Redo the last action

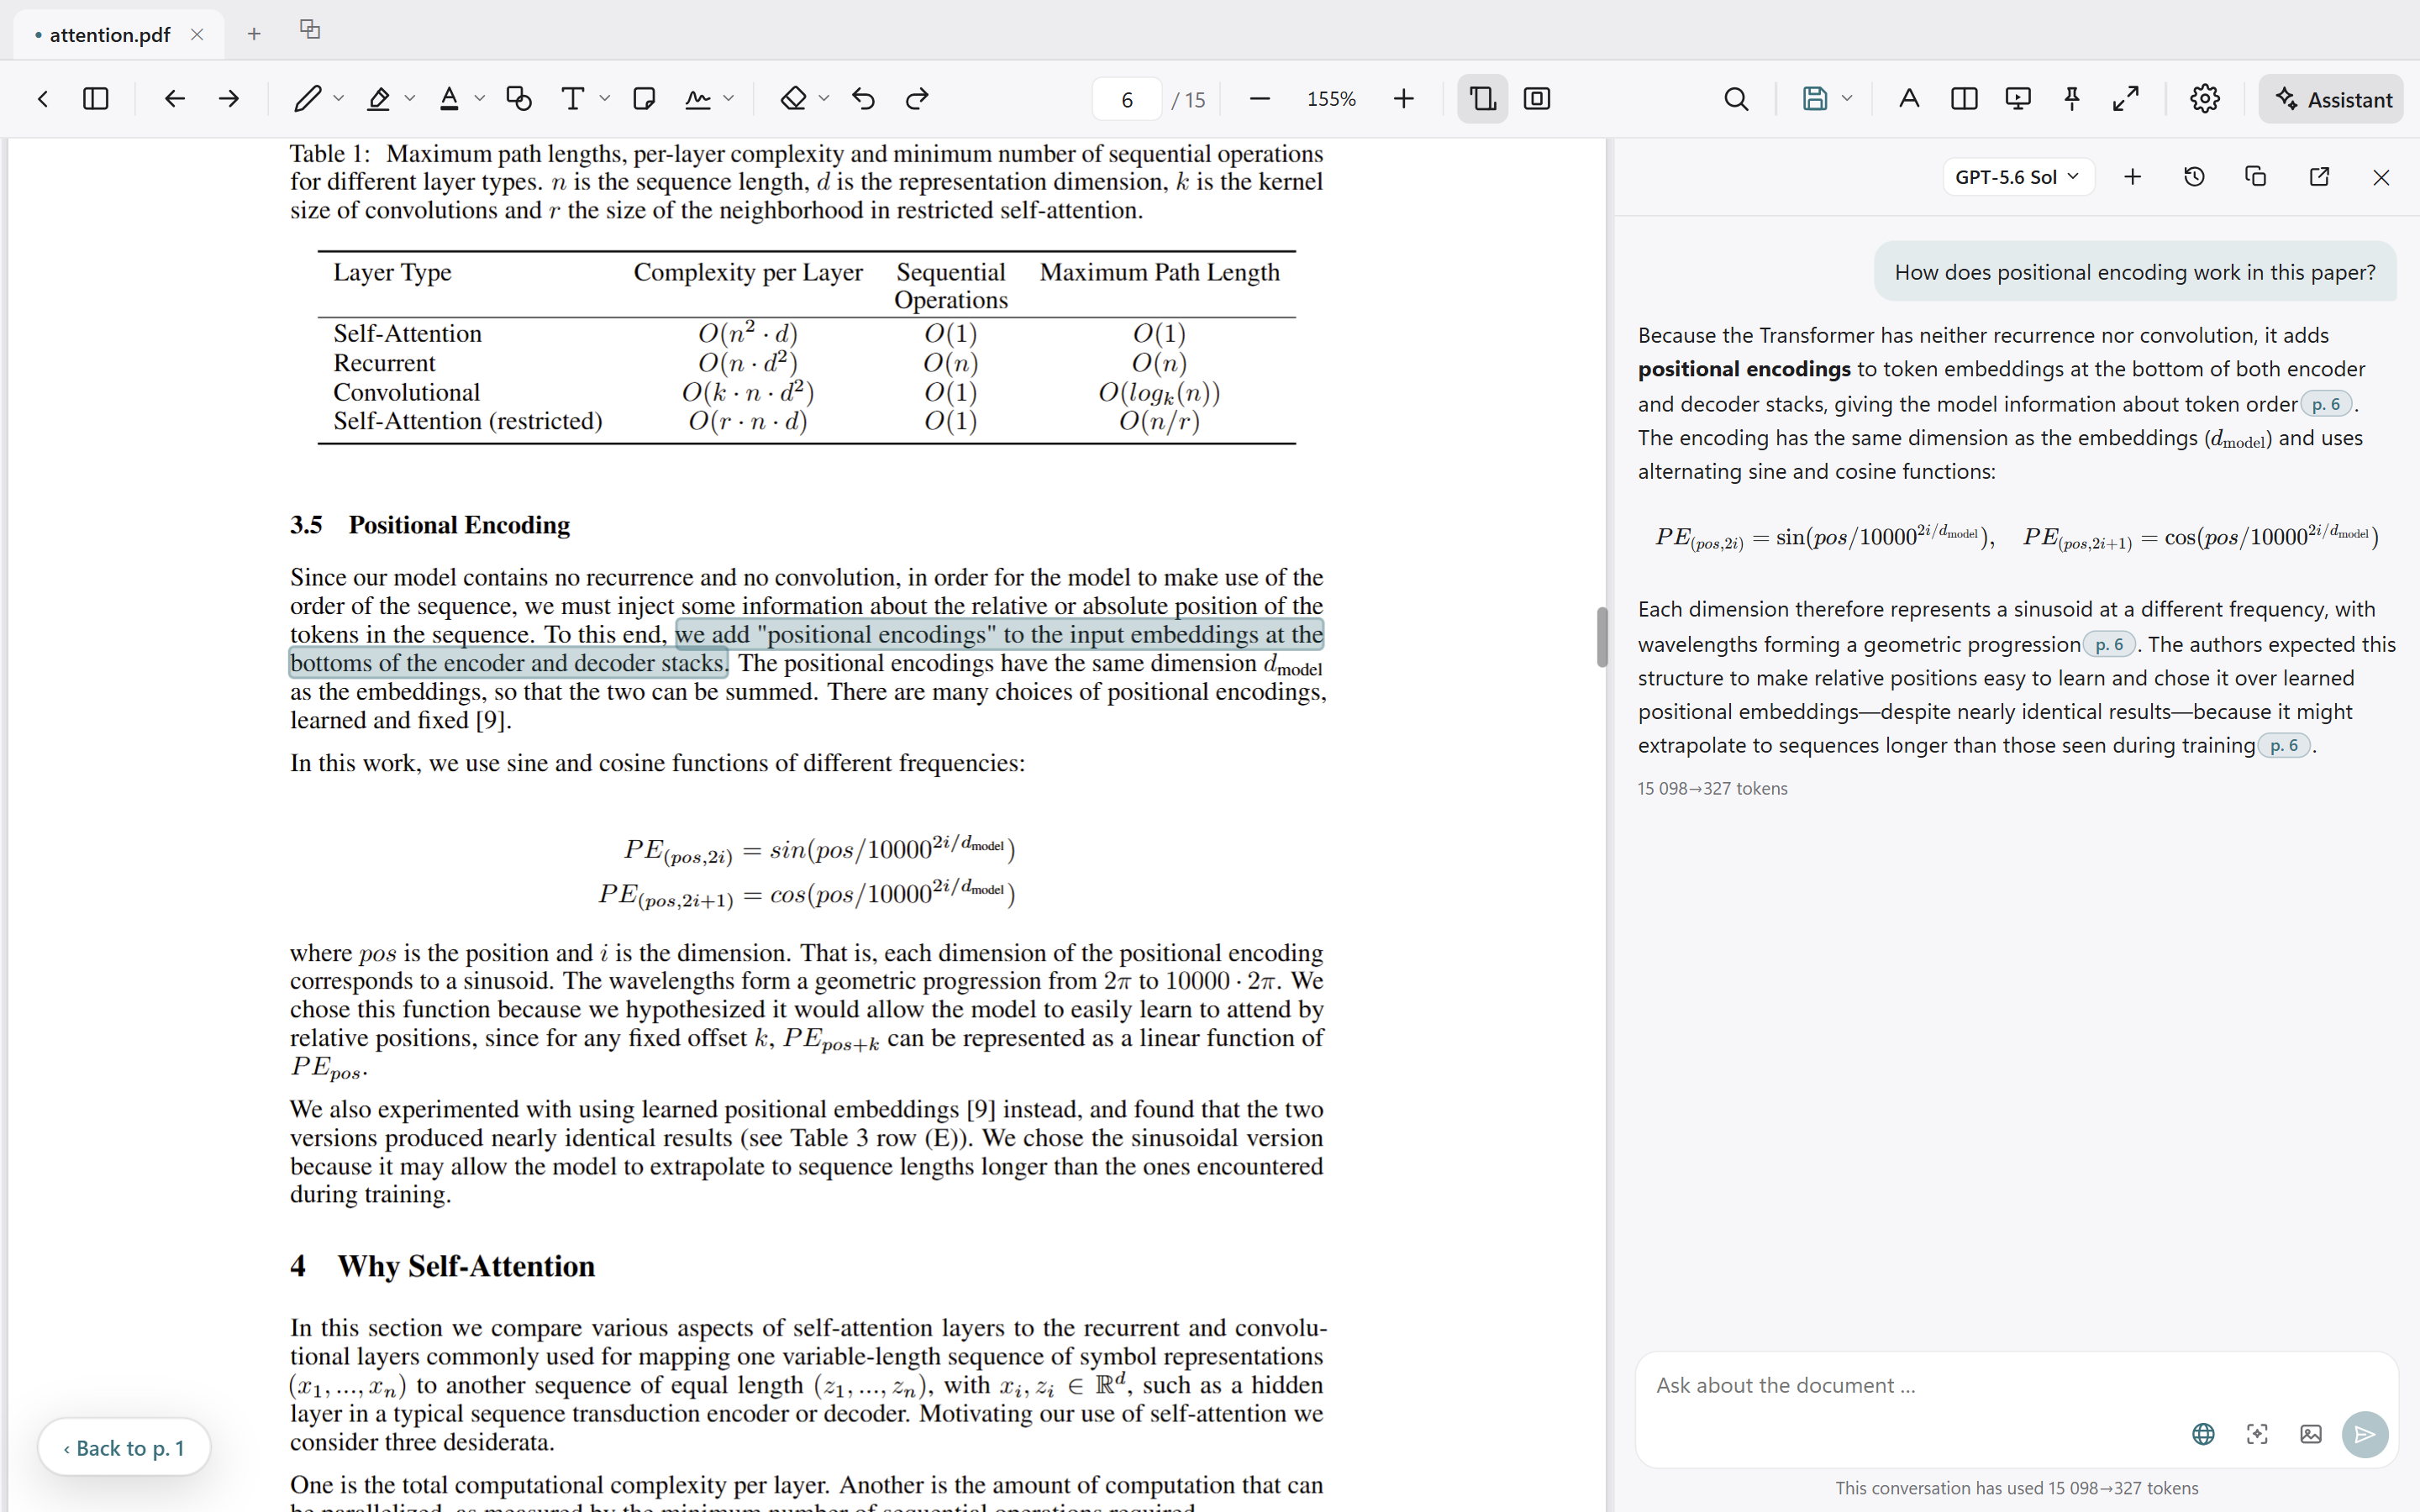[917, 98]
